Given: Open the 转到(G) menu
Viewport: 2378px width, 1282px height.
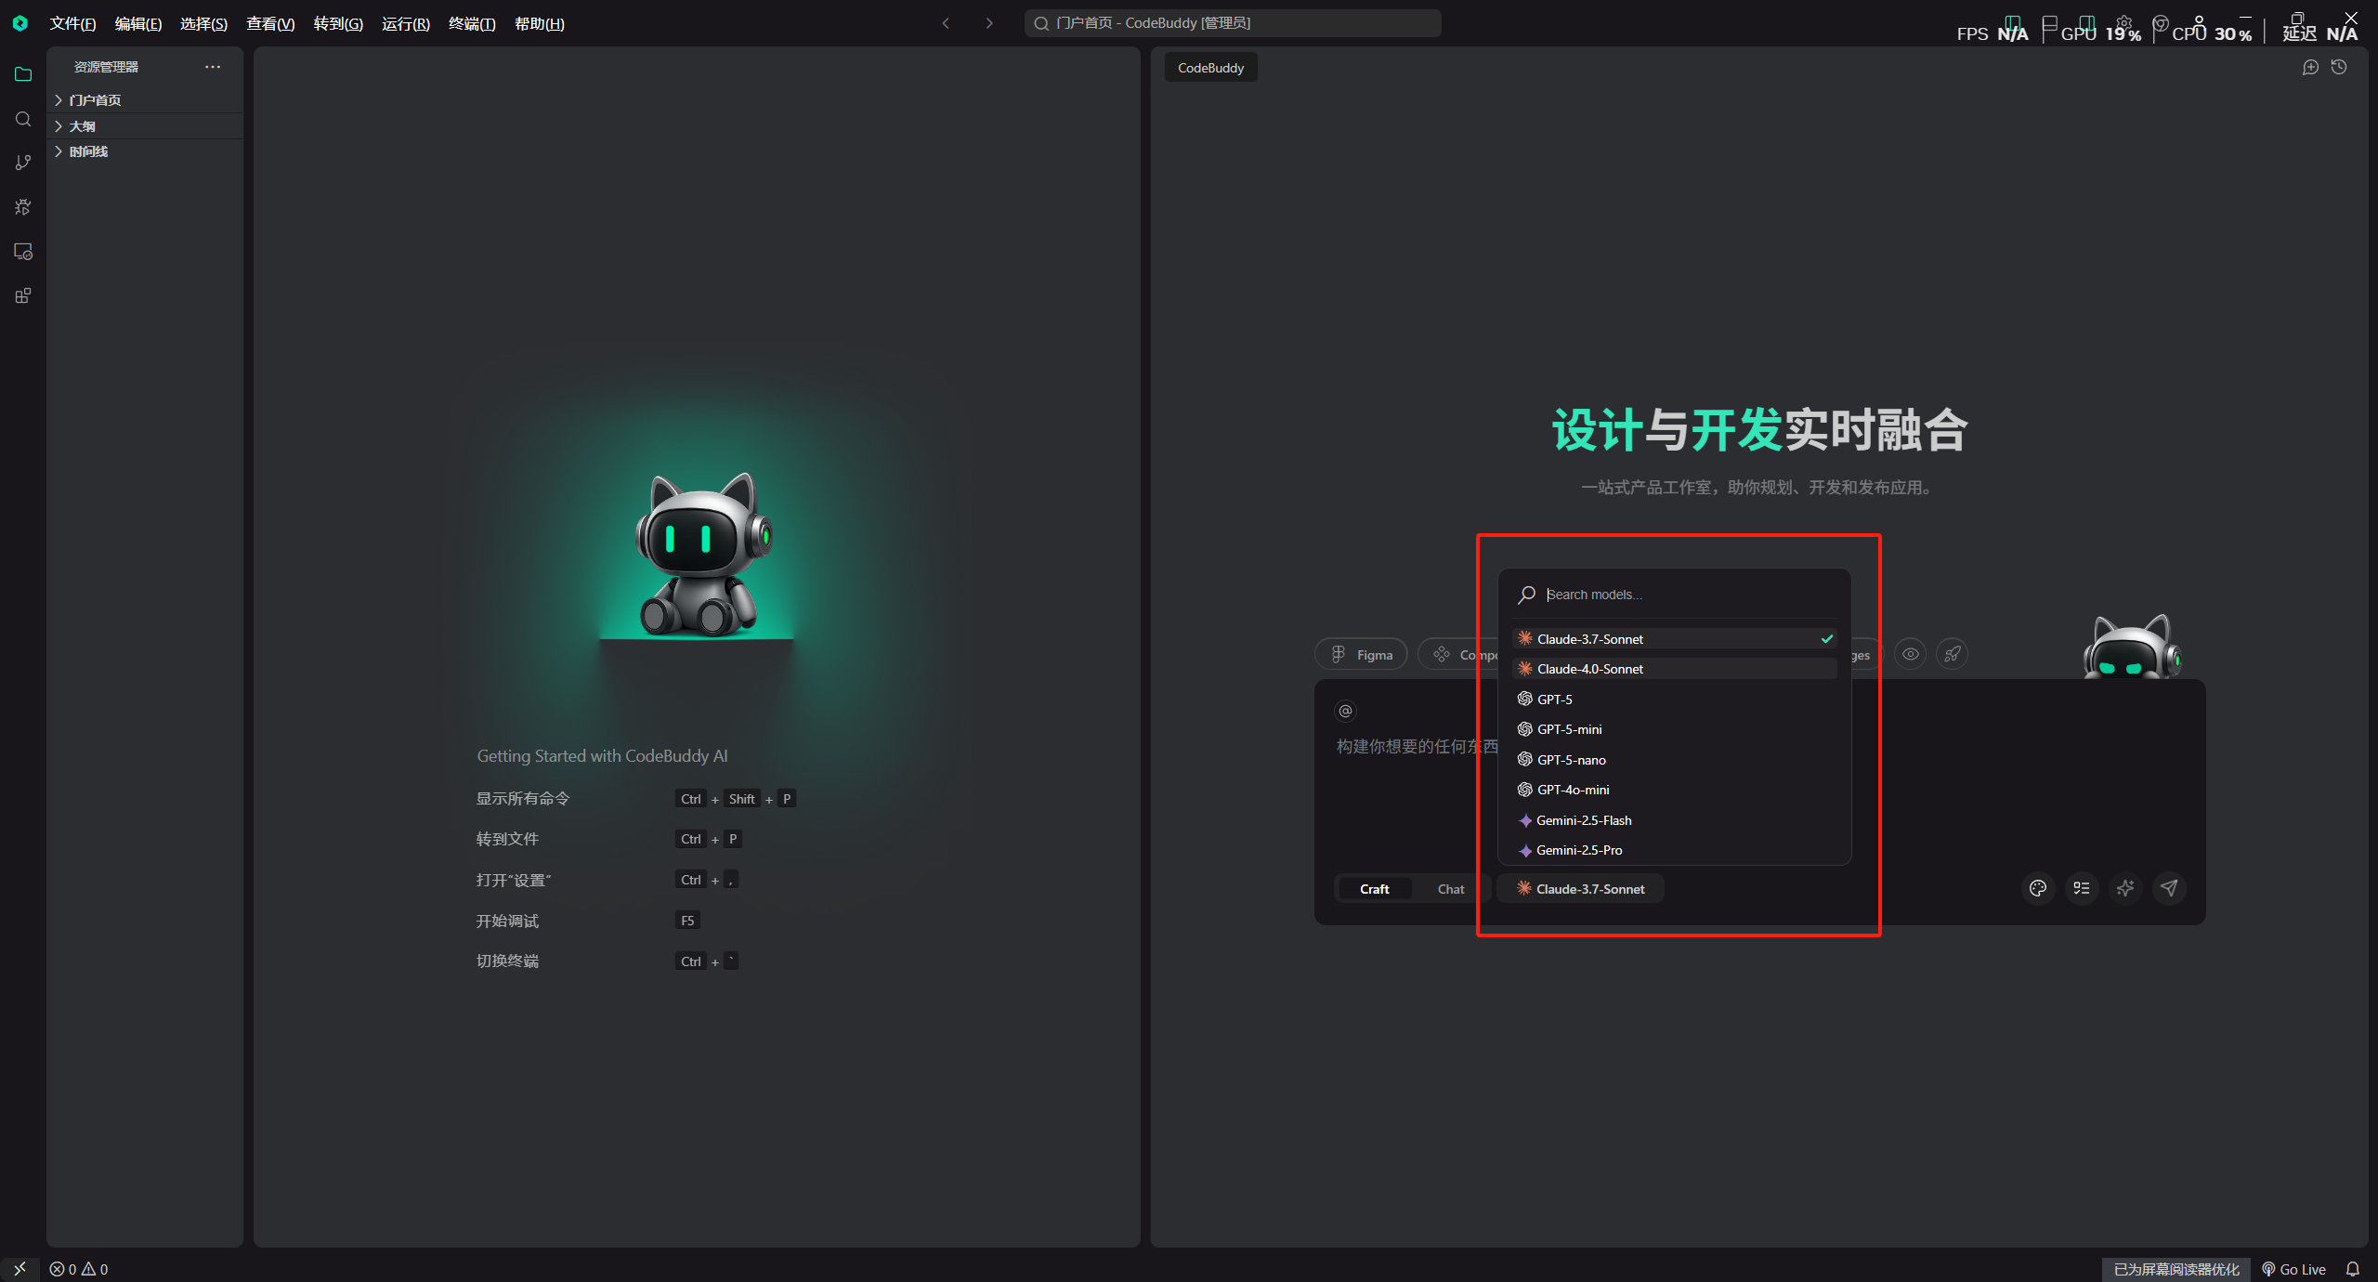Looking at the screenshot, I should click(x=338, y=23).
